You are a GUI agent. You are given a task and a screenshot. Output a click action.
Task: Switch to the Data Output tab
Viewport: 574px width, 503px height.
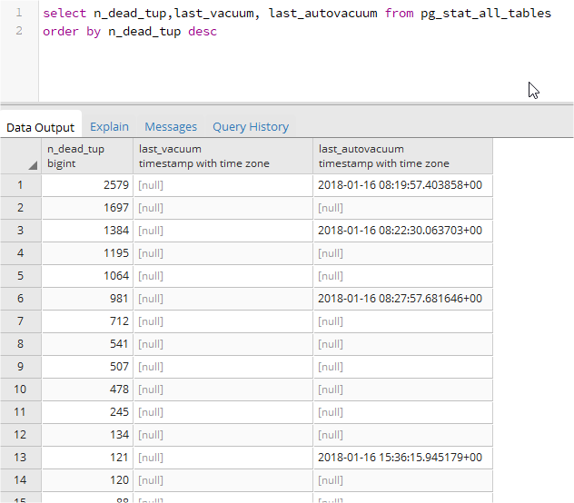point(41,127)
